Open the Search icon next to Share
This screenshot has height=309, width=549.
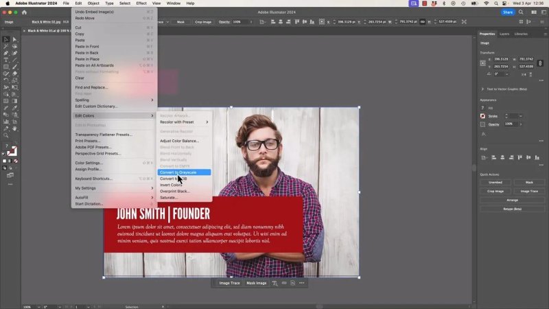(x=521, y=12)
